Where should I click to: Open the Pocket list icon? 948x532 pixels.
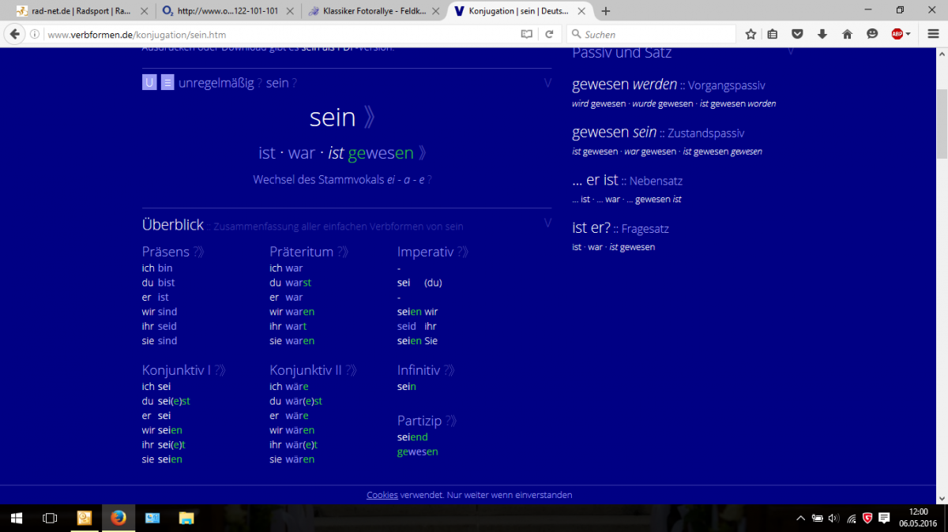tap(798, 34)
